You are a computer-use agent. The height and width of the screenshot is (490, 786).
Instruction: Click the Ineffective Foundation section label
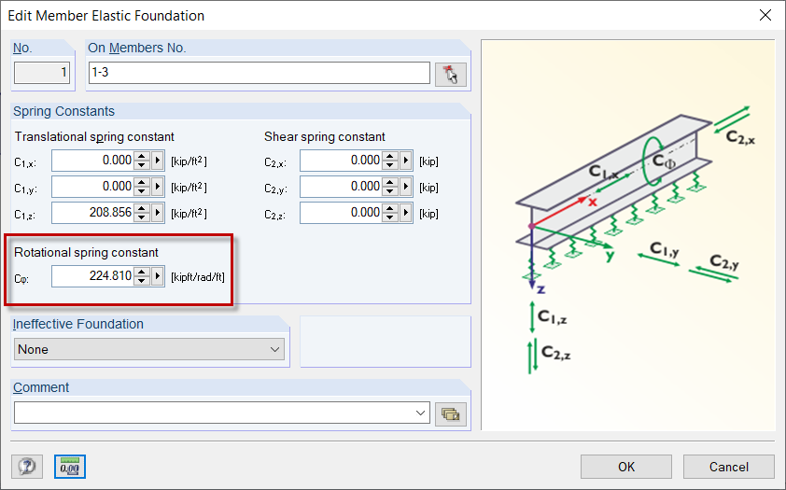[78, 324]
